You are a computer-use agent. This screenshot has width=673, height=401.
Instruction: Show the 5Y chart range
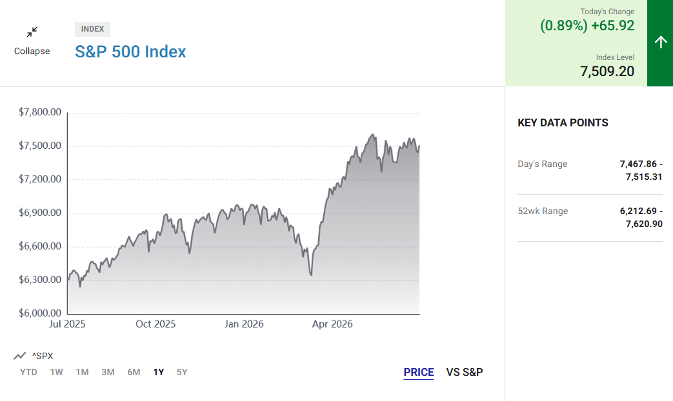point(182,372)
